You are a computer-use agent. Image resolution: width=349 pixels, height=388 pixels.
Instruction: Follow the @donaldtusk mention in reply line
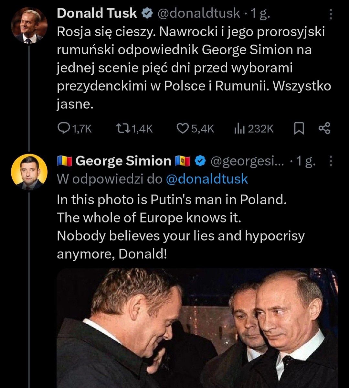pos(207,179)
